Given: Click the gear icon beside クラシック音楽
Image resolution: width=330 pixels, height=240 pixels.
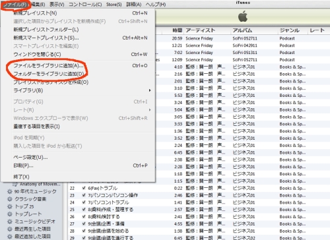Looking at the screenshot, I should click(x=10, y=199).
